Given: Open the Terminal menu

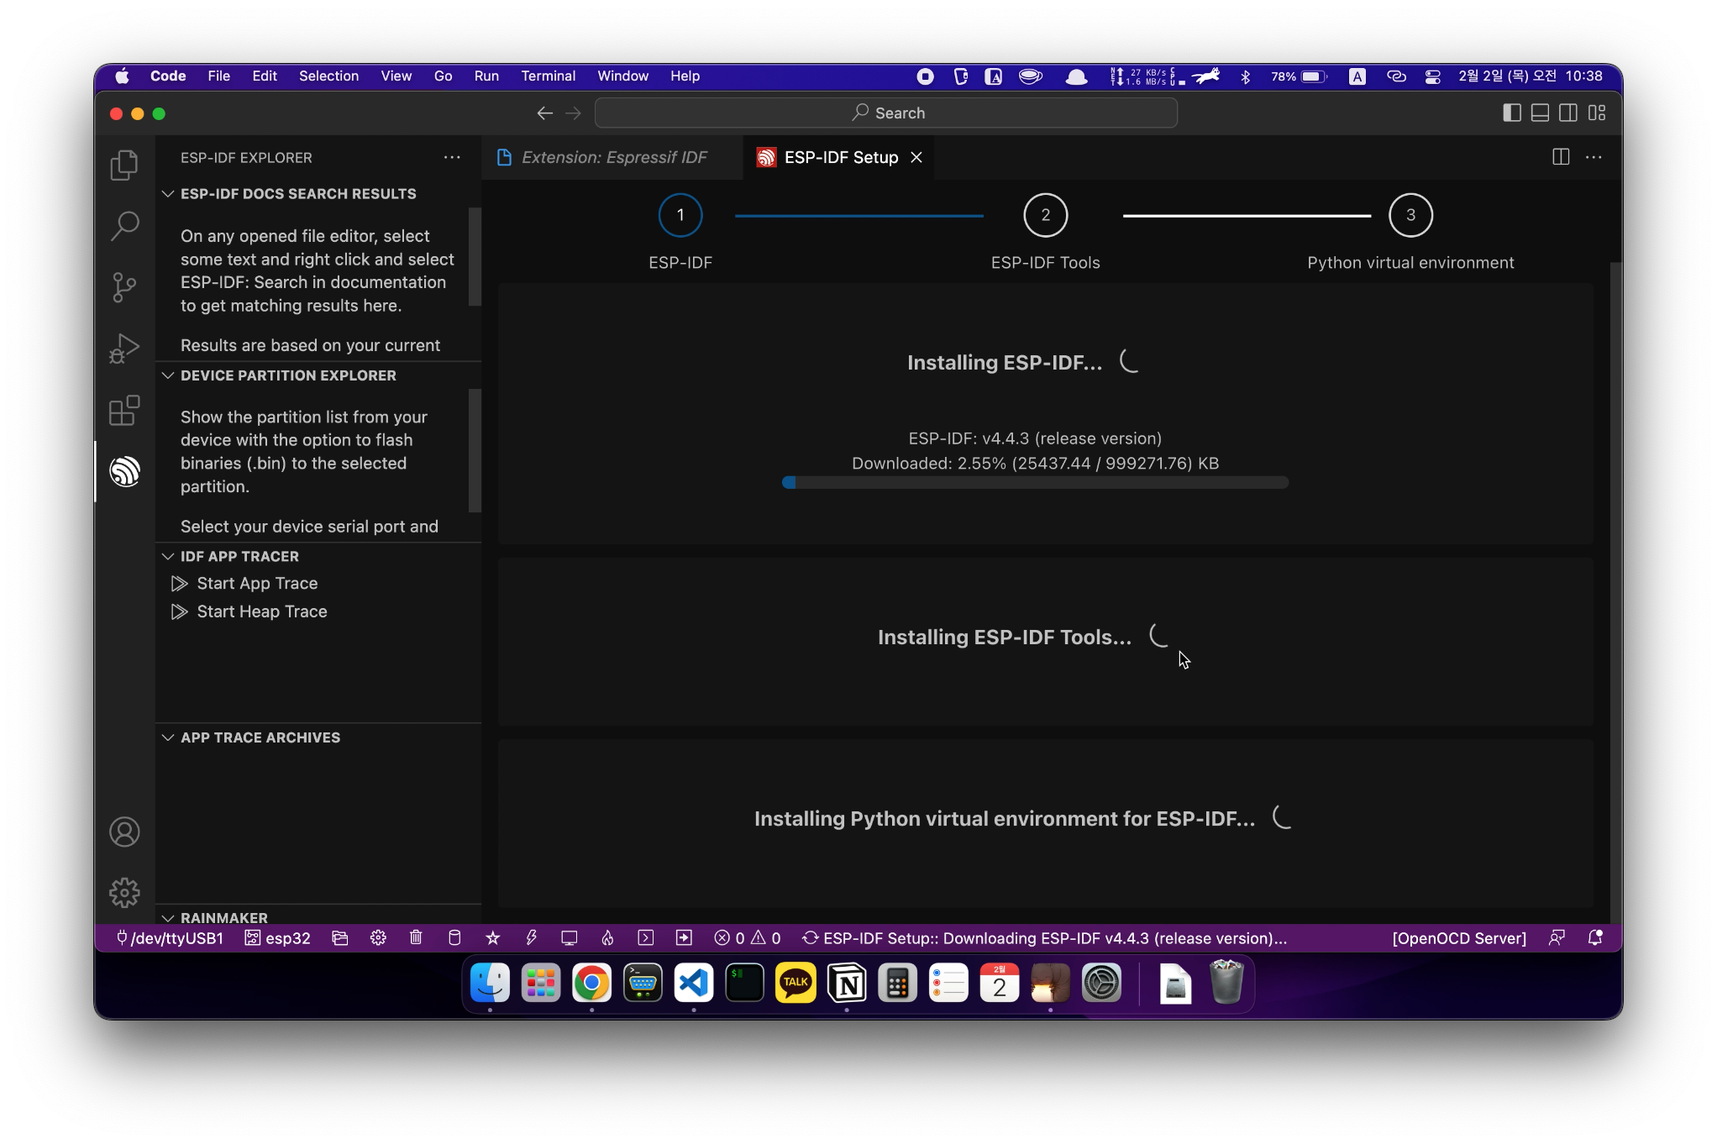Looking at the screenshot, I should [x=548, y=76].
